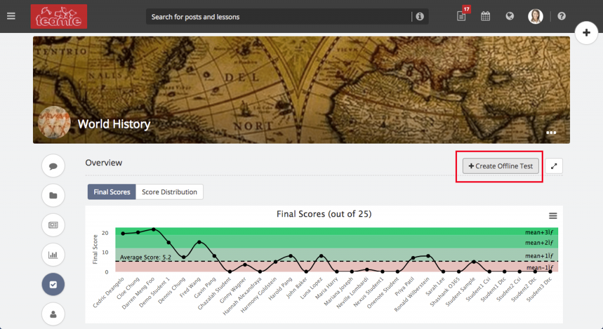Open the newsfeed card sidebar icon
603x329 pixels.
click(53, 225)
